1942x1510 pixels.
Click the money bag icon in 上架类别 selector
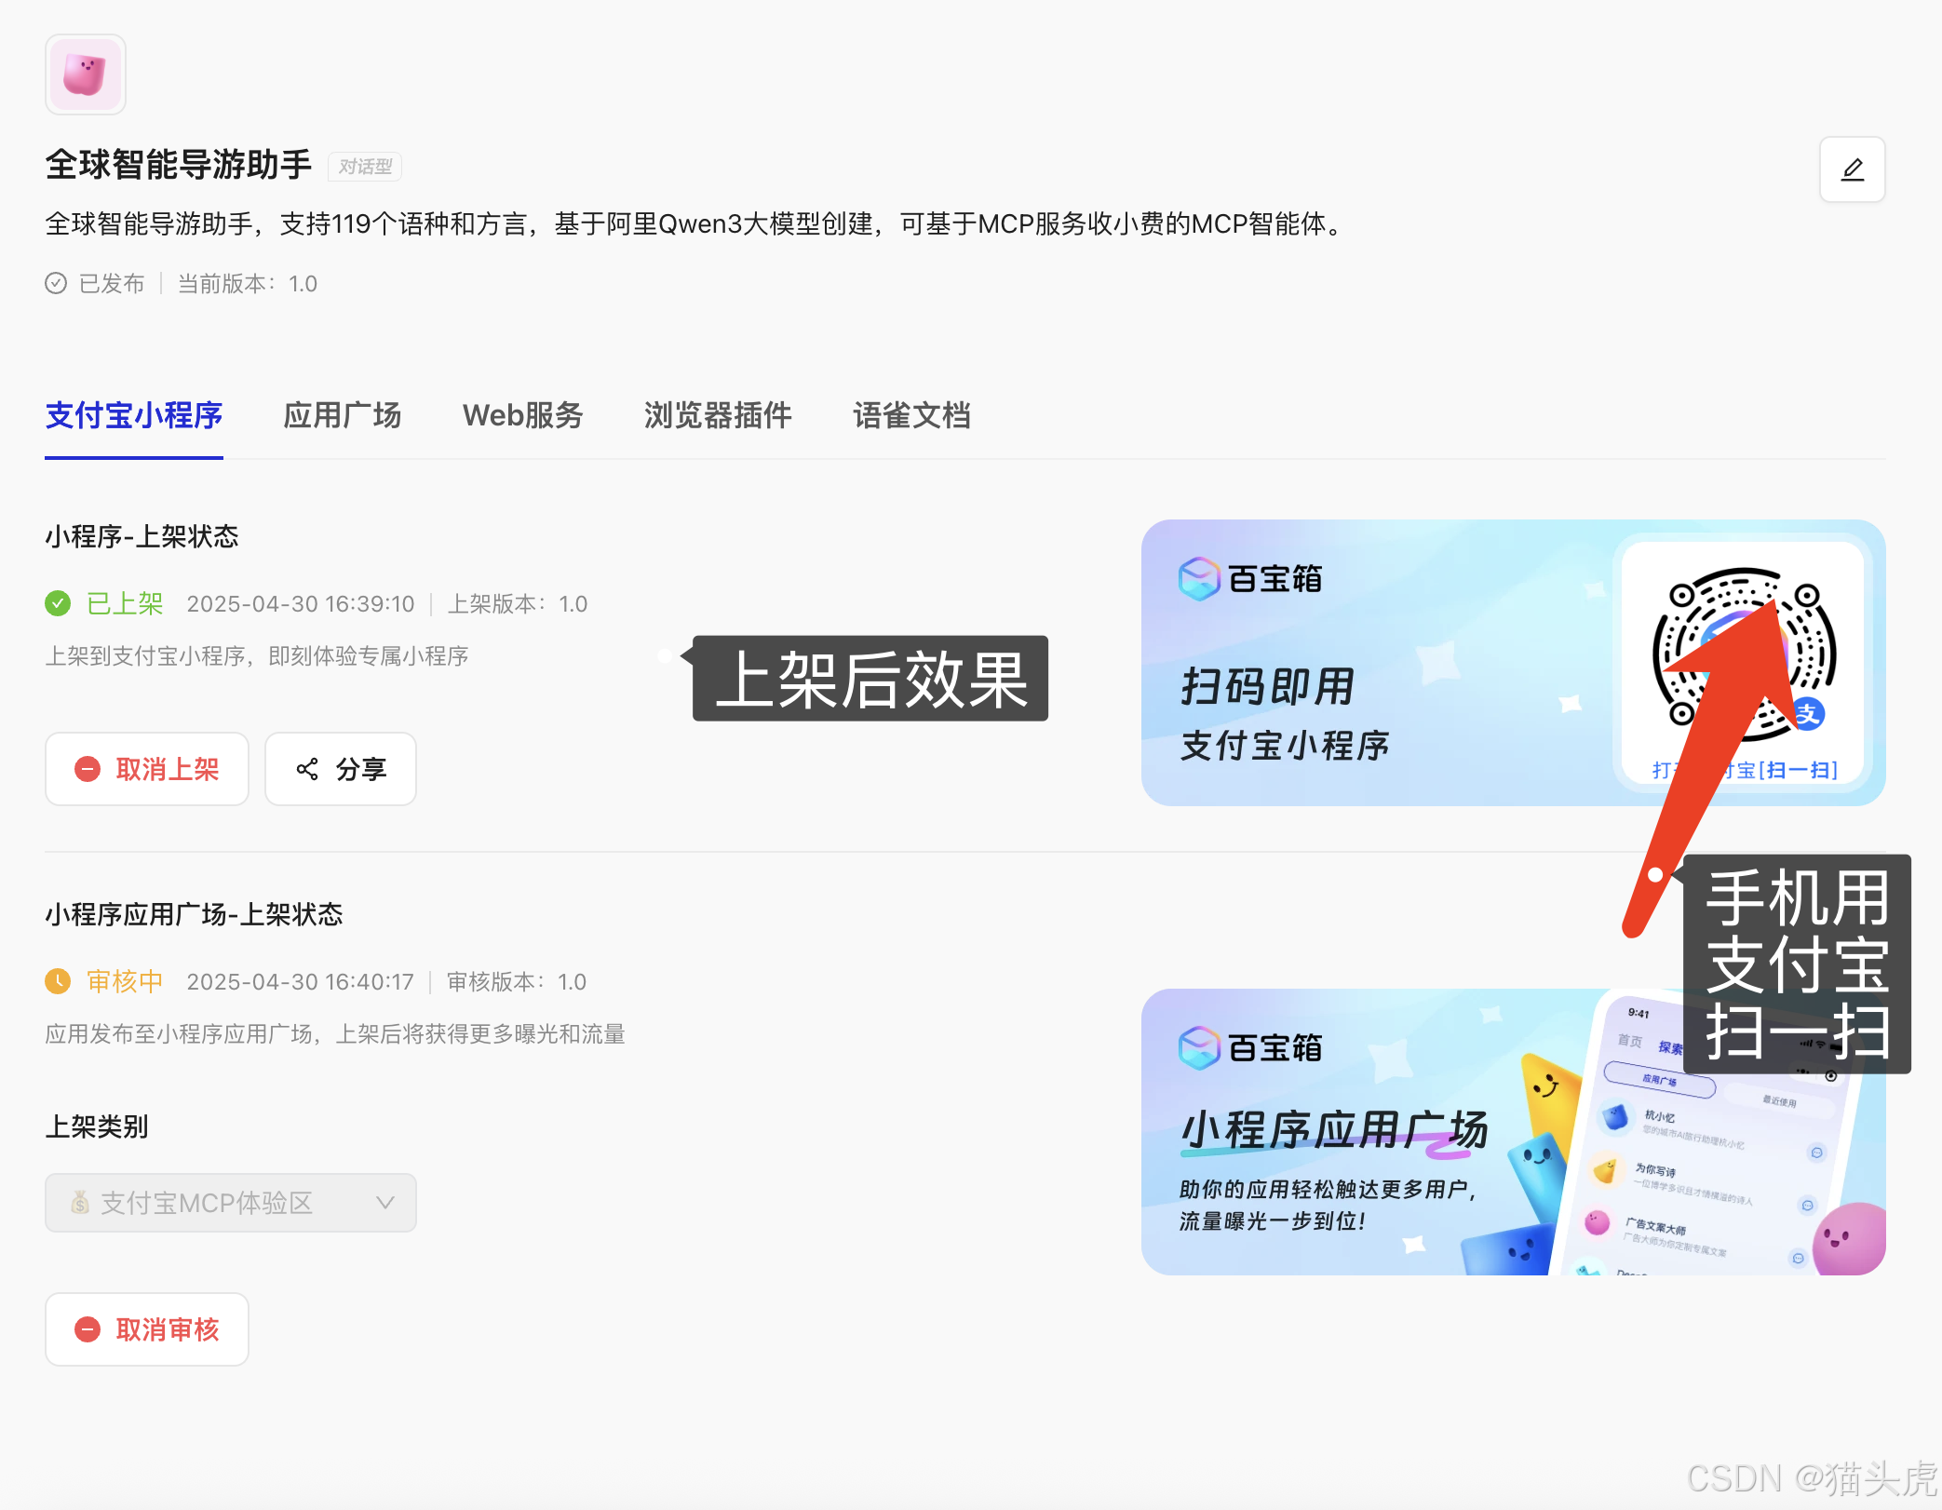(x=80, y=1203)
